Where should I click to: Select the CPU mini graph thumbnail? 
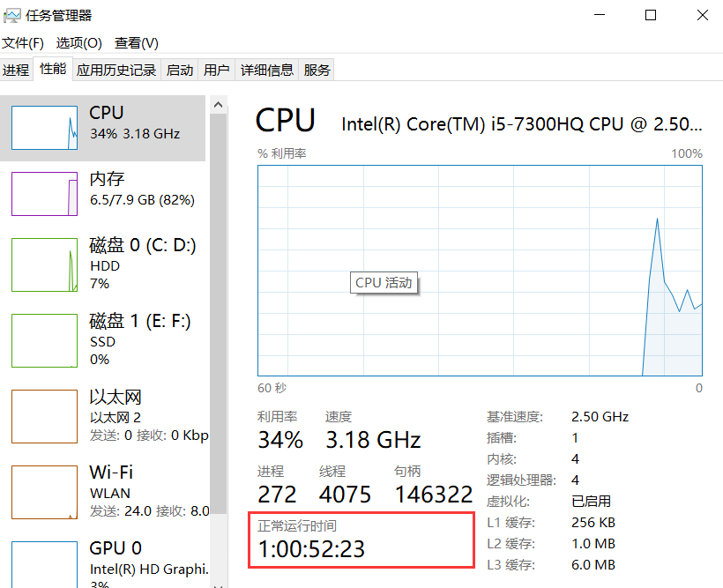click(x=44, y=126)
